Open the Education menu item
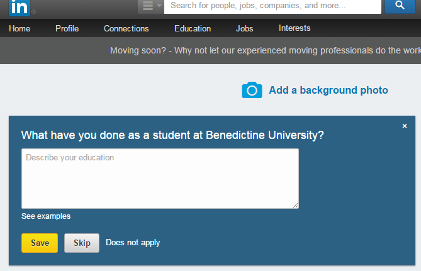421x271 pixels. pos(193,28)
